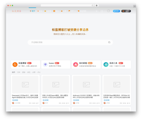Screen dimensions: 142x120
Task: Open thumbnail of Deepseek DSec post
Action: coord(25,85)
